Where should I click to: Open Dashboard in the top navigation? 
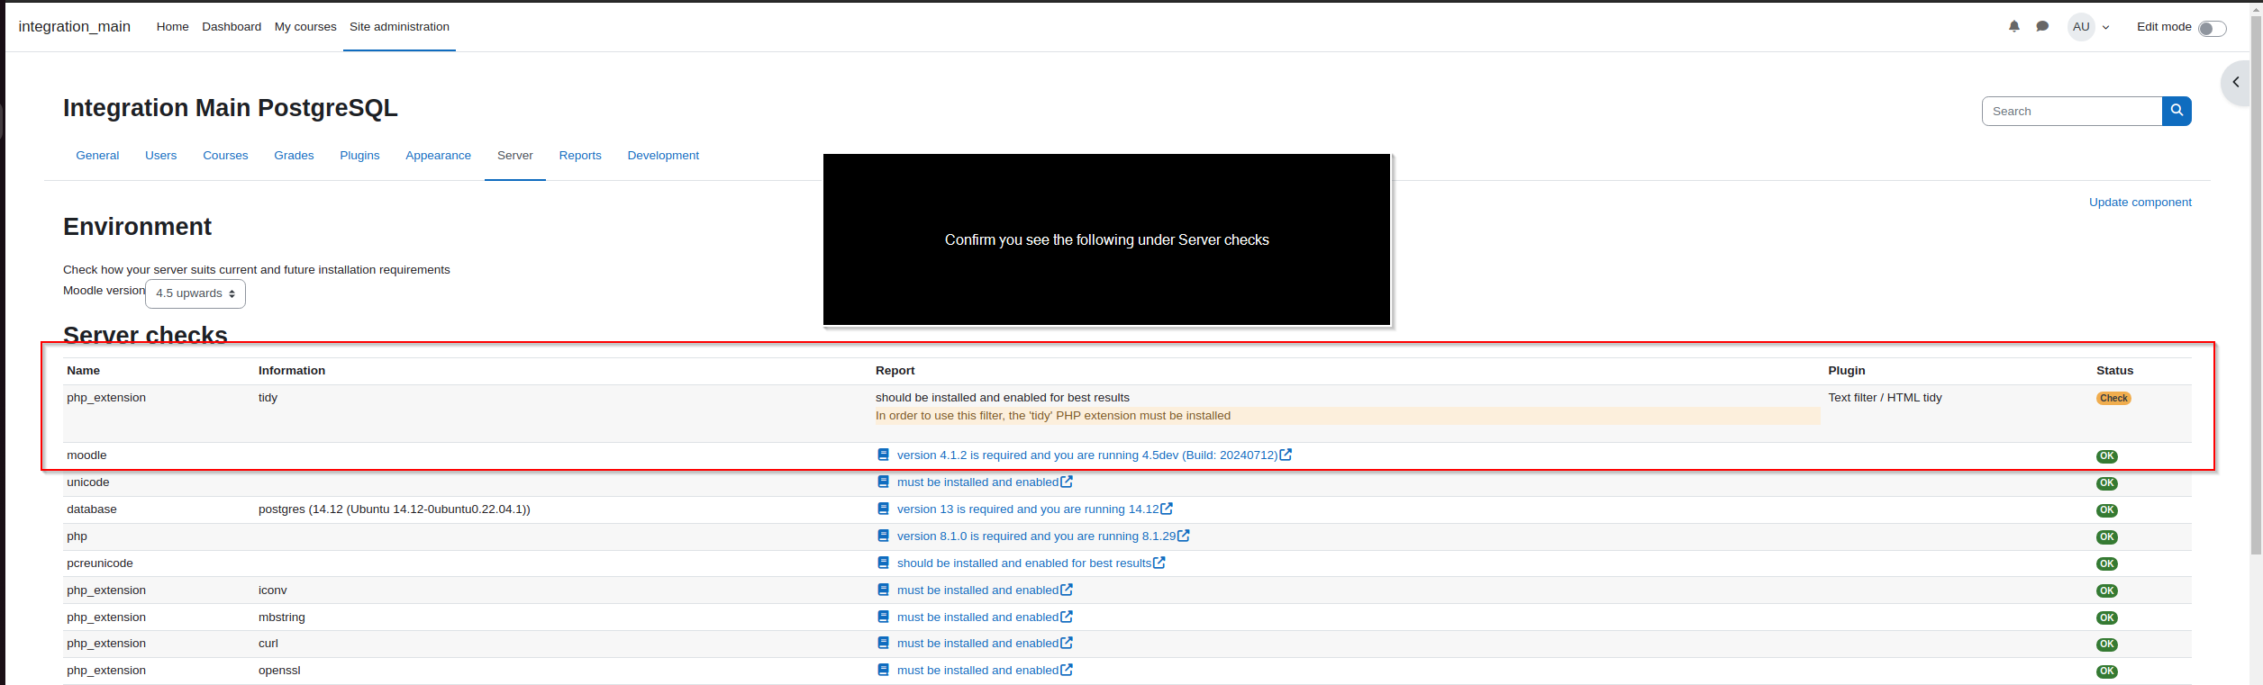click(x=232, y=27)
